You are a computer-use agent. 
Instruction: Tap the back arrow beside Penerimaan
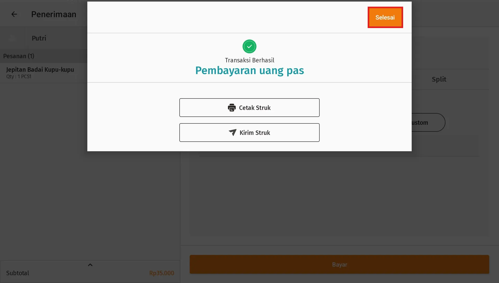click(x=14, y=14)
